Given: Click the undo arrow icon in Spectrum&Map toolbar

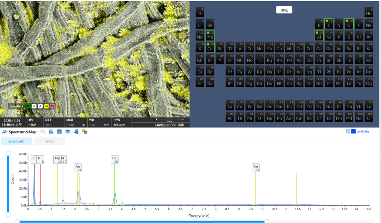Looking at the screenshot, I should pos(43,132).
